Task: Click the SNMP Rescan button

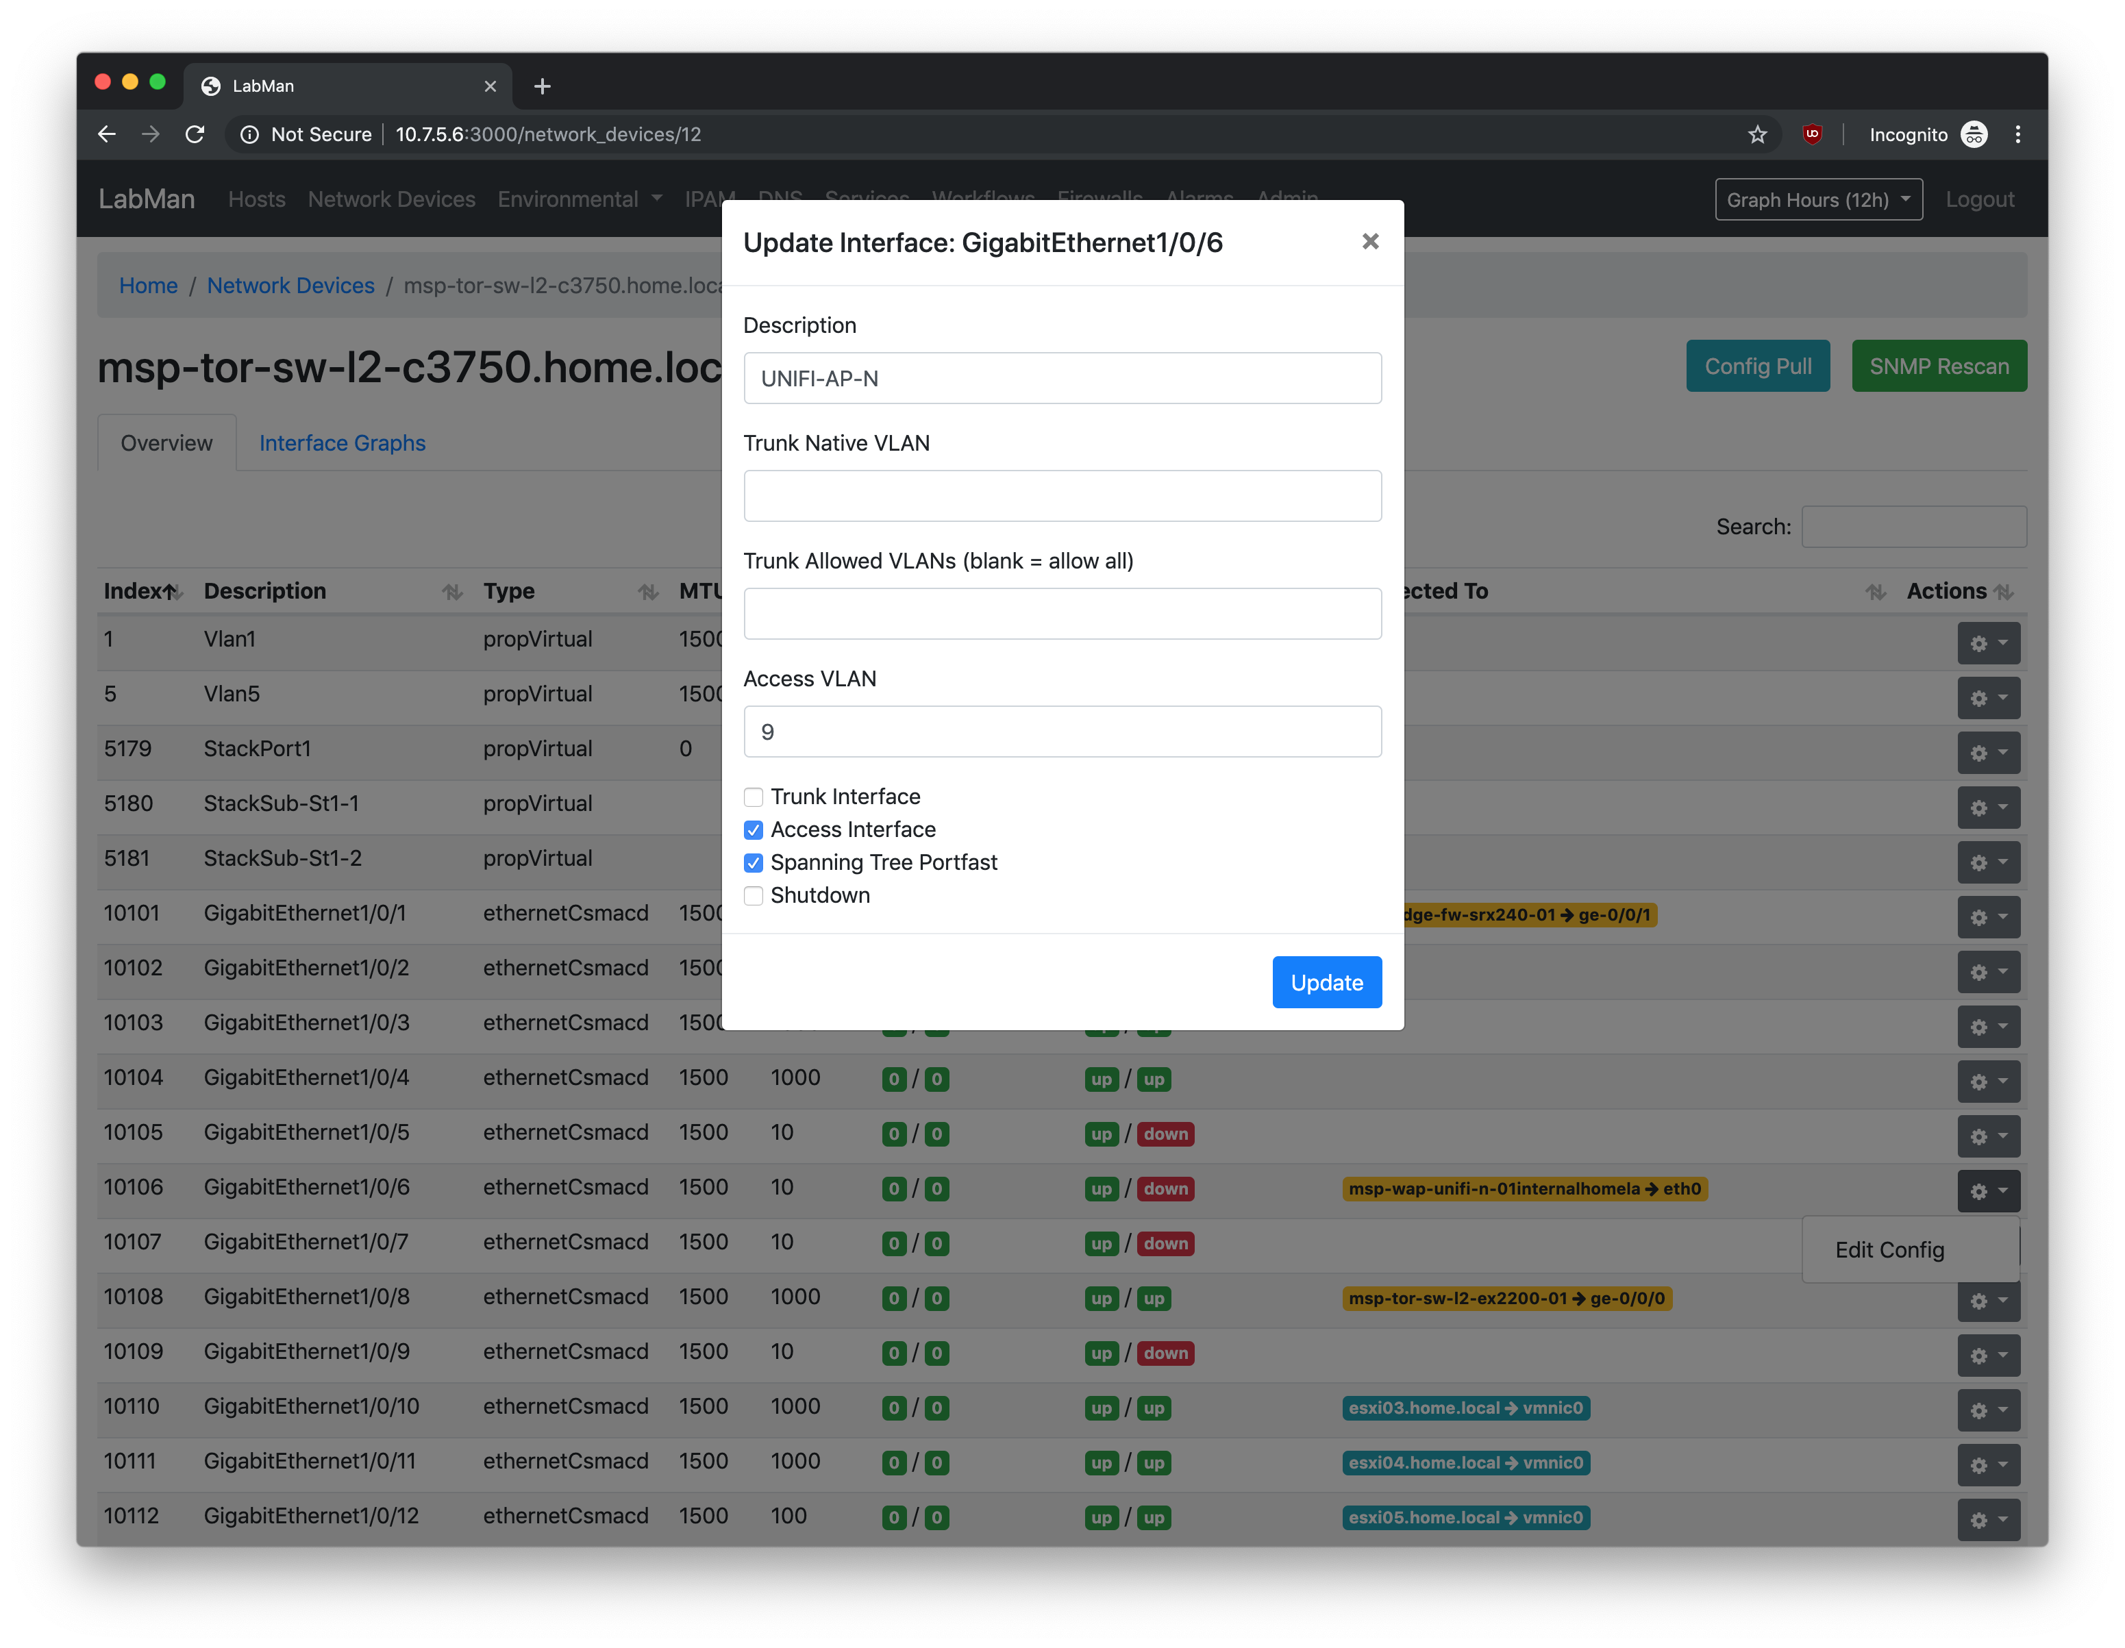Action: click(1938, 366)
